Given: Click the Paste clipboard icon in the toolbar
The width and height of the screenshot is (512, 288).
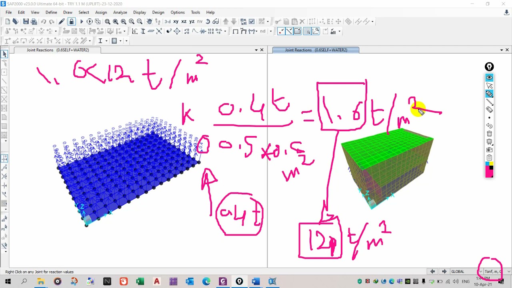Looking at the screenshot, I should point(294,21).
